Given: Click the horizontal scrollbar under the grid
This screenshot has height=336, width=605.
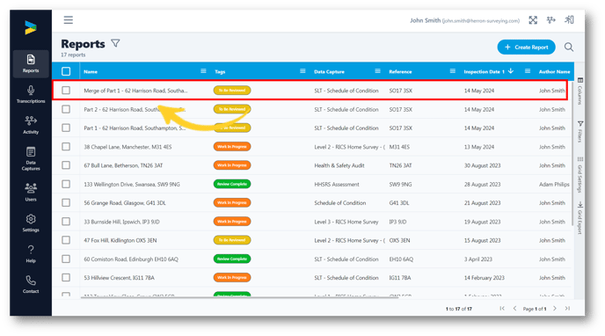Looking at the screenshot, I should (239, 297).
